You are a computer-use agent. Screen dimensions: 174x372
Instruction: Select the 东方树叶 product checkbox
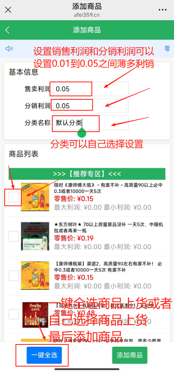click(x=14, y=236)
